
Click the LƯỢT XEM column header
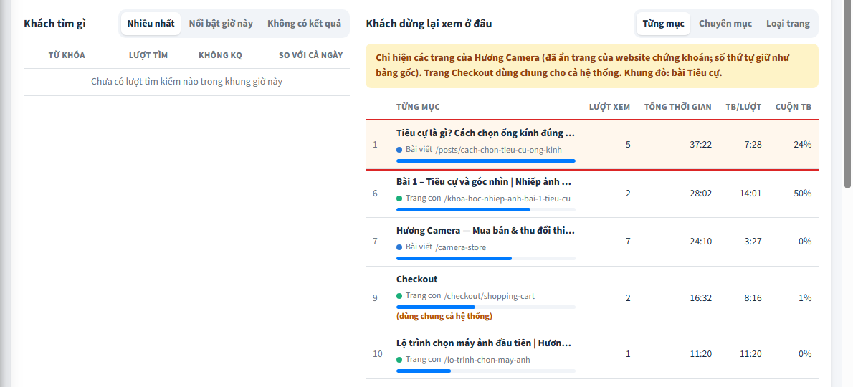609,107
